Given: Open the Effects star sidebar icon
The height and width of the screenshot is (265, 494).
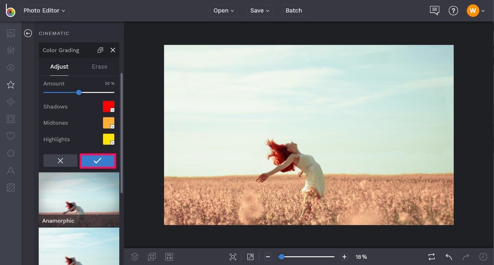Looking at the screenshot, I should (x=10, y=85).
